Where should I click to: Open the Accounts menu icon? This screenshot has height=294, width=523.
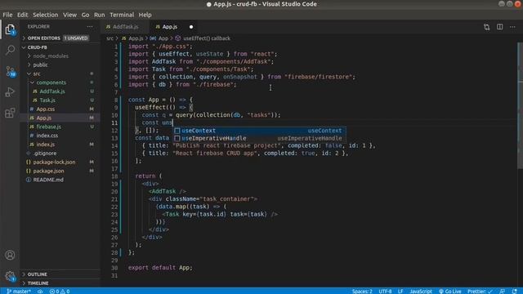point(10,255)
